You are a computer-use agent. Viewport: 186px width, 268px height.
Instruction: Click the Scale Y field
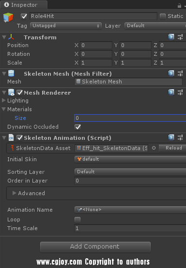[x=136, y=63]
